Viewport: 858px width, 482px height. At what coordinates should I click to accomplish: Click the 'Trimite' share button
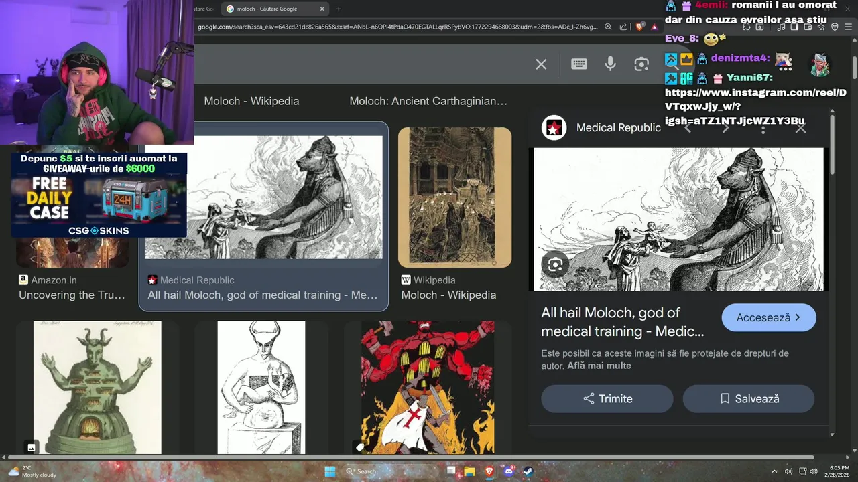click(607, 398)
